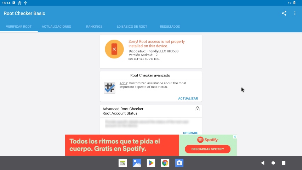Click the Root Checker Basic title
Viewport: 302px width, 170px height.
click(x=24, y=13)
